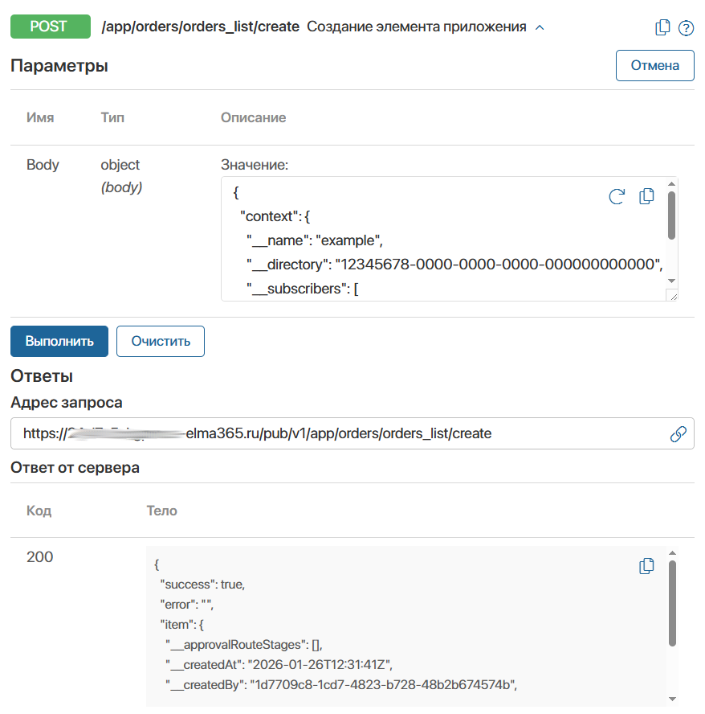The width and height of the screenshot is (705, 714).
Task: Click the "__directory" line in the body
Action: pyautogui.click(x=454, y=265)
